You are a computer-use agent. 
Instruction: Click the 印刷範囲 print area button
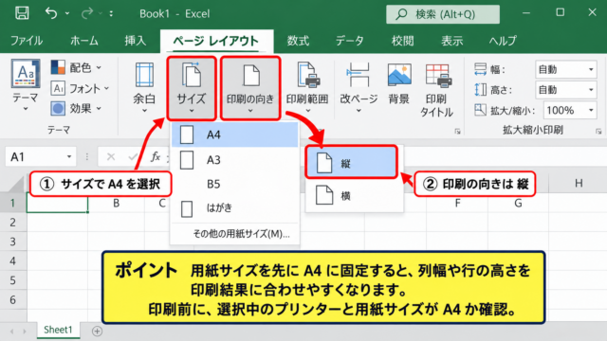point(307,87)
